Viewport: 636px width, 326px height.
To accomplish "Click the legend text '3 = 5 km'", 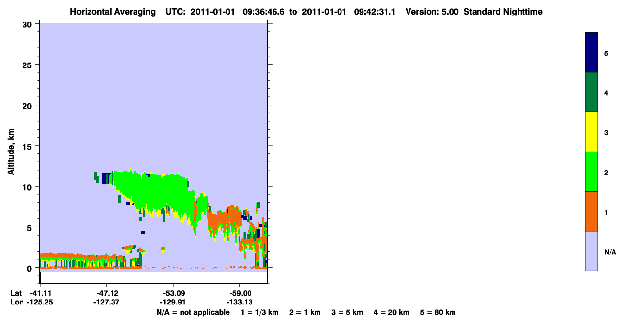I will 347,313.
